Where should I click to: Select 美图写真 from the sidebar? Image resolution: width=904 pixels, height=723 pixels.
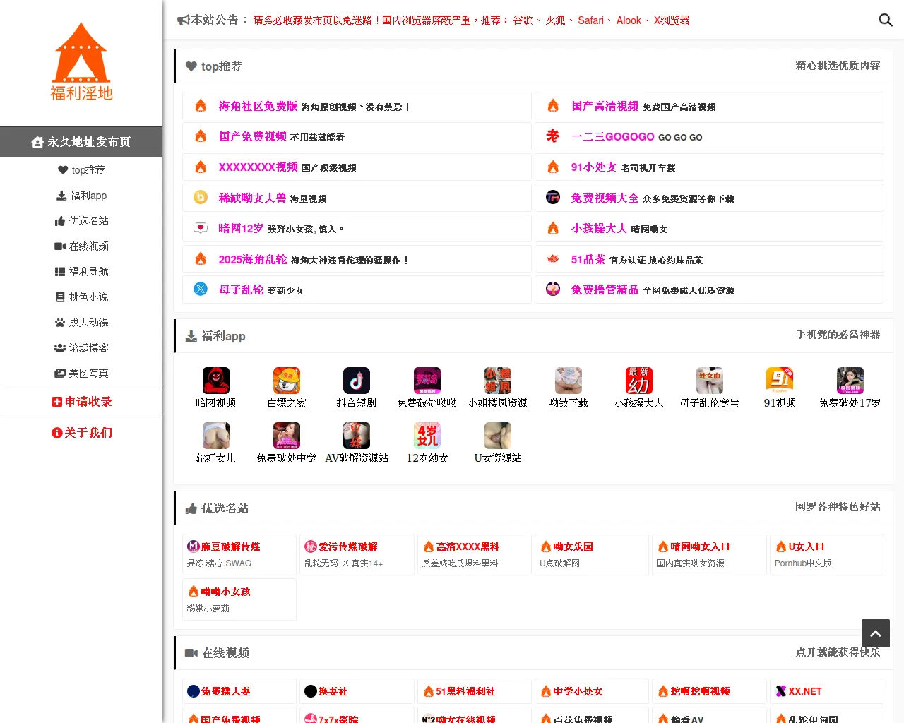pos(81,373)
